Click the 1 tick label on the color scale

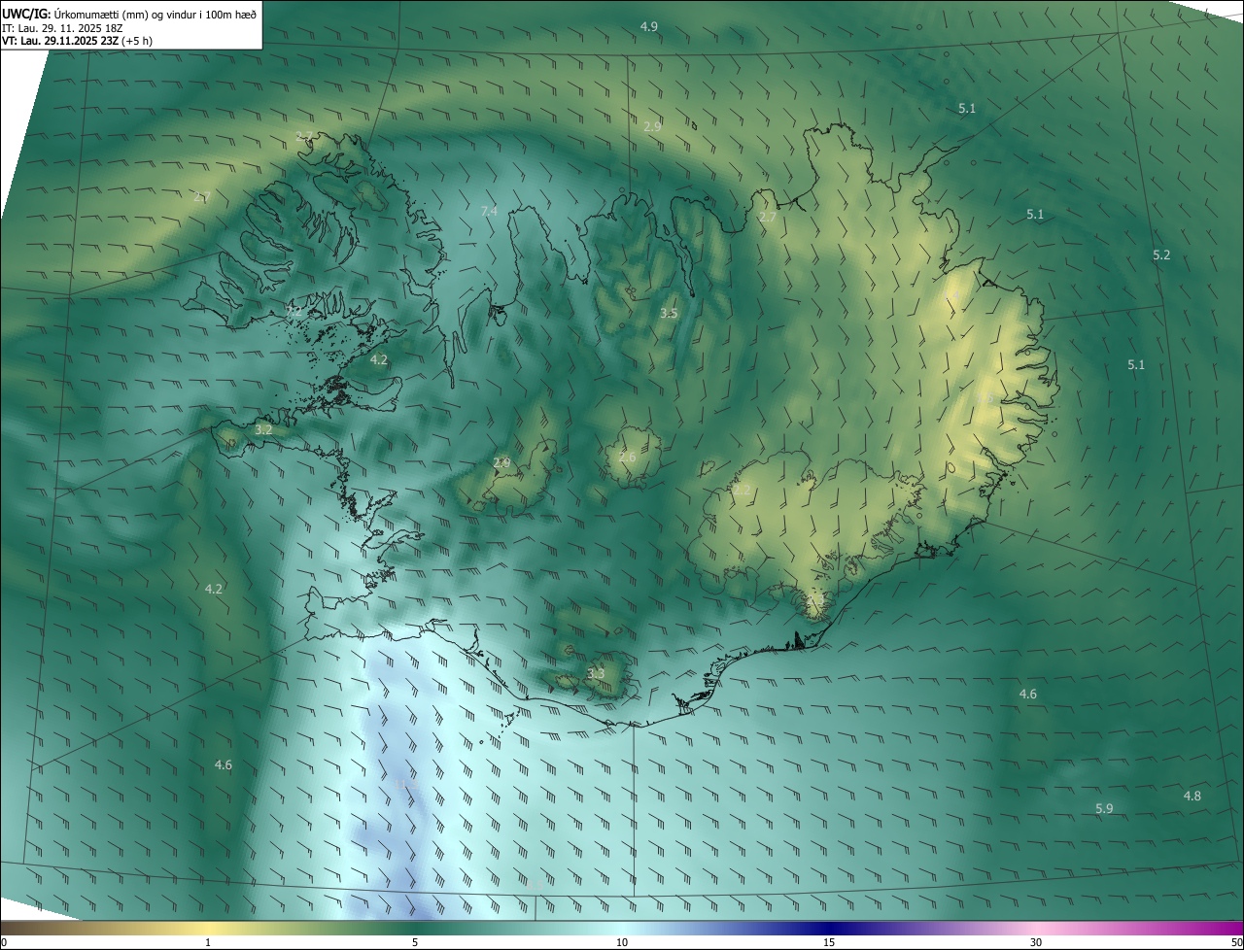(x=208, y=942)
